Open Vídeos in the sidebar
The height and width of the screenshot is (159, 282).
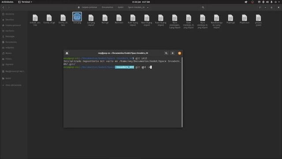coord(7,59)
